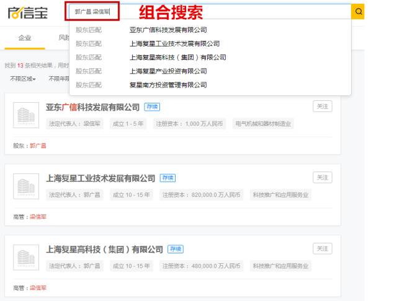Image resolution: width=397 pixels, height=301 pixels.
Task: Open the 企业 tab
Action: coord(25,38)
